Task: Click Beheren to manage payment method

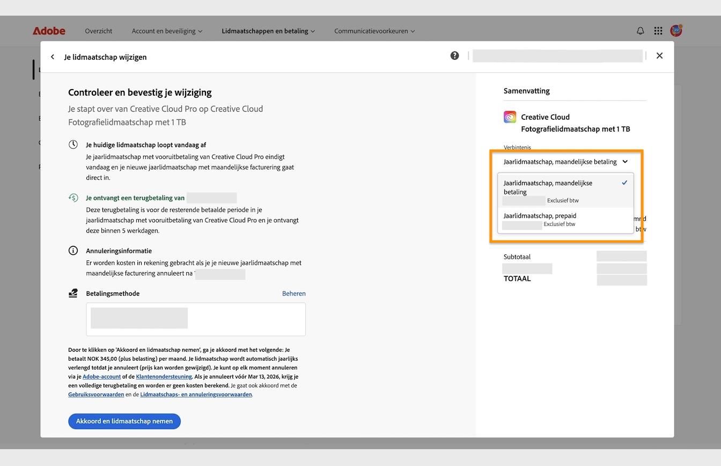Action: [294, 294]
